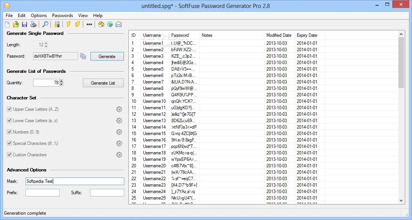
Task: Click the generated Password field
Action: [x=55, y=56]
